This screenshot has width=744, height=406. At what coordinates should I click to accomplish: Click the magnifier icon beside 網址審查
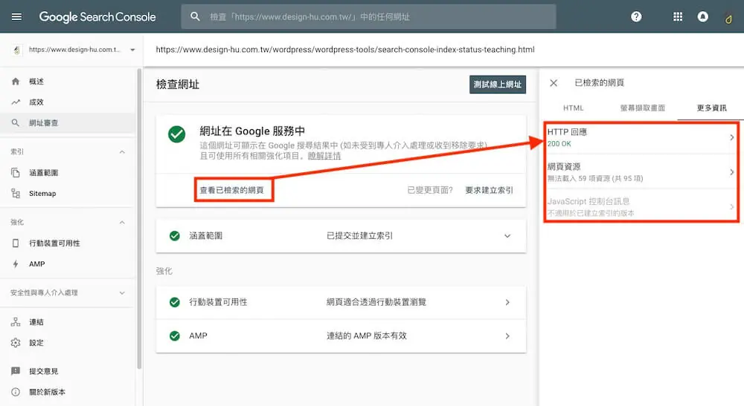16,122
